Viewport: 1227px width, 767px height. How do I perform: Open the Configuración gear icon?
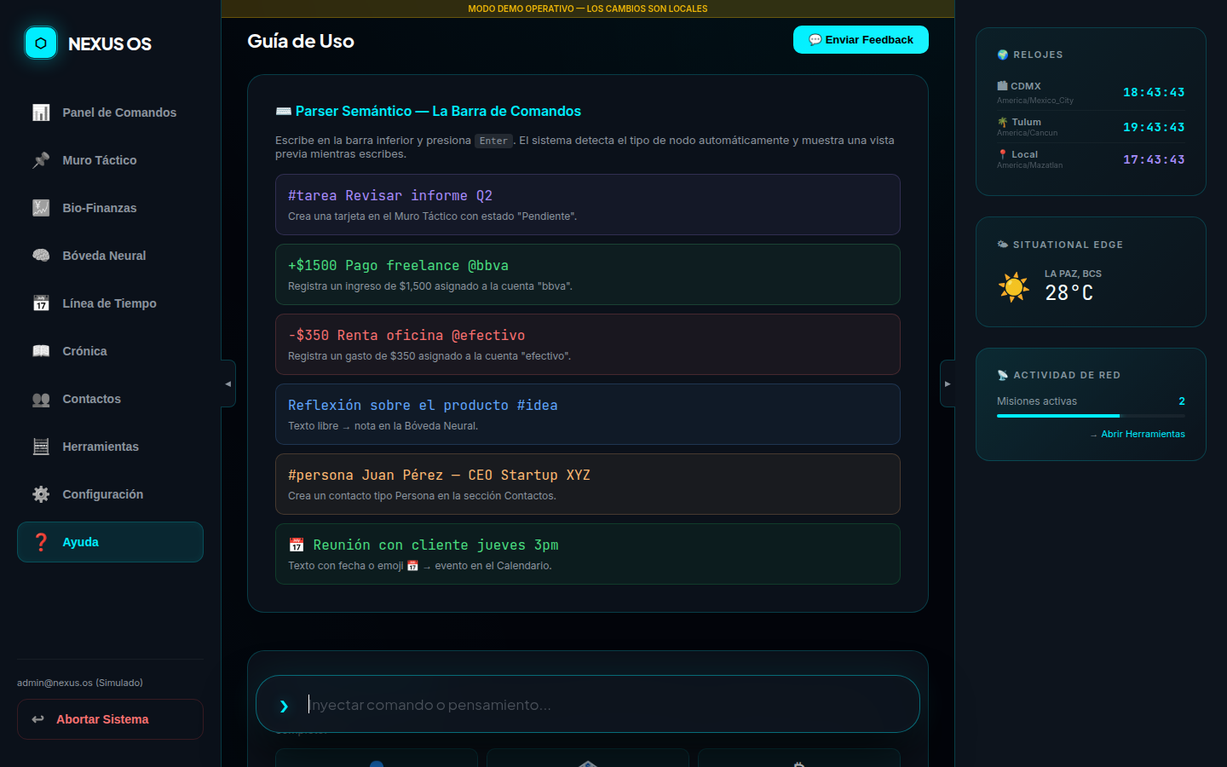click(41, 494)
